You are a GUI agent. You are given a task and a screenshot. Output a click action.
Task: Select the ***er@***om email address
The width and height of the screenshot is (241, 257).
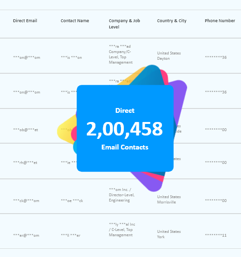(26, 235)
